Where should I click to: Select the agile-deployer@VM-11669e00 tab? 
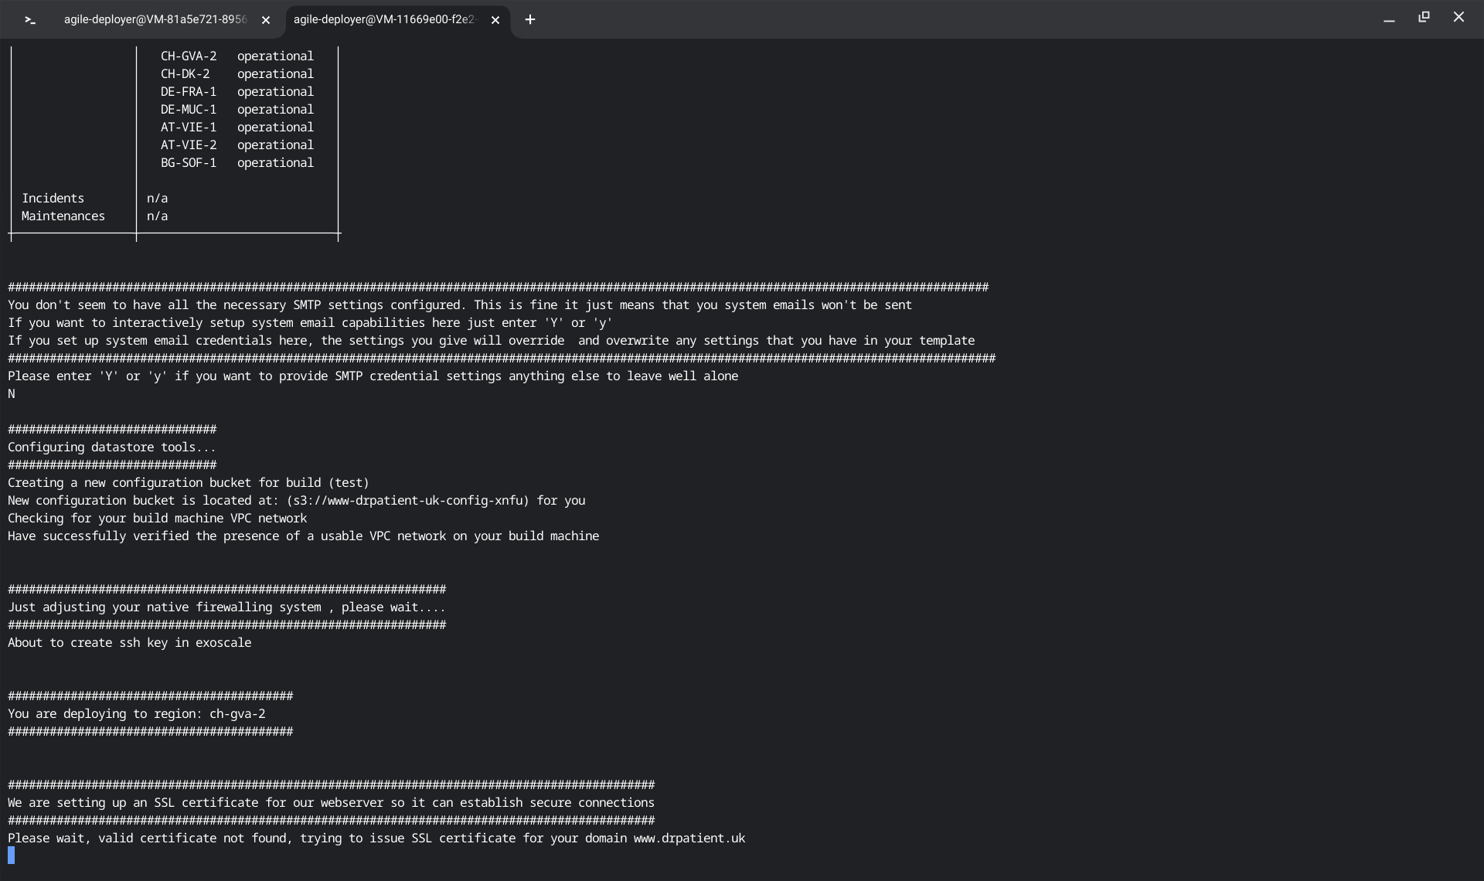click(x=384, y=20)
